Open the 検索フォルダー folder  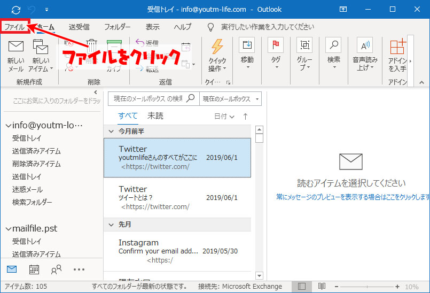32,203
